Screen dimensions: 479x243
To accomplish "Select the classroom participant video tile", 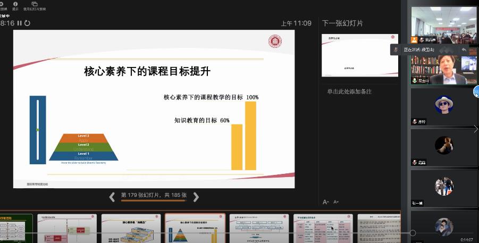I will [x=443, y=25].
